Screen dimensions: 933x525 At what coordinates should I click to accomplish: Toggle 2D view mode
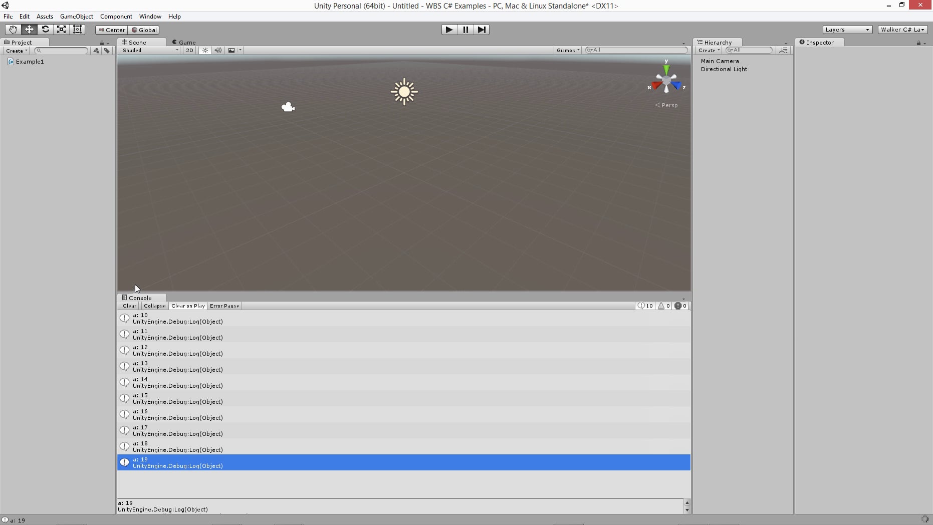point(189,50)
